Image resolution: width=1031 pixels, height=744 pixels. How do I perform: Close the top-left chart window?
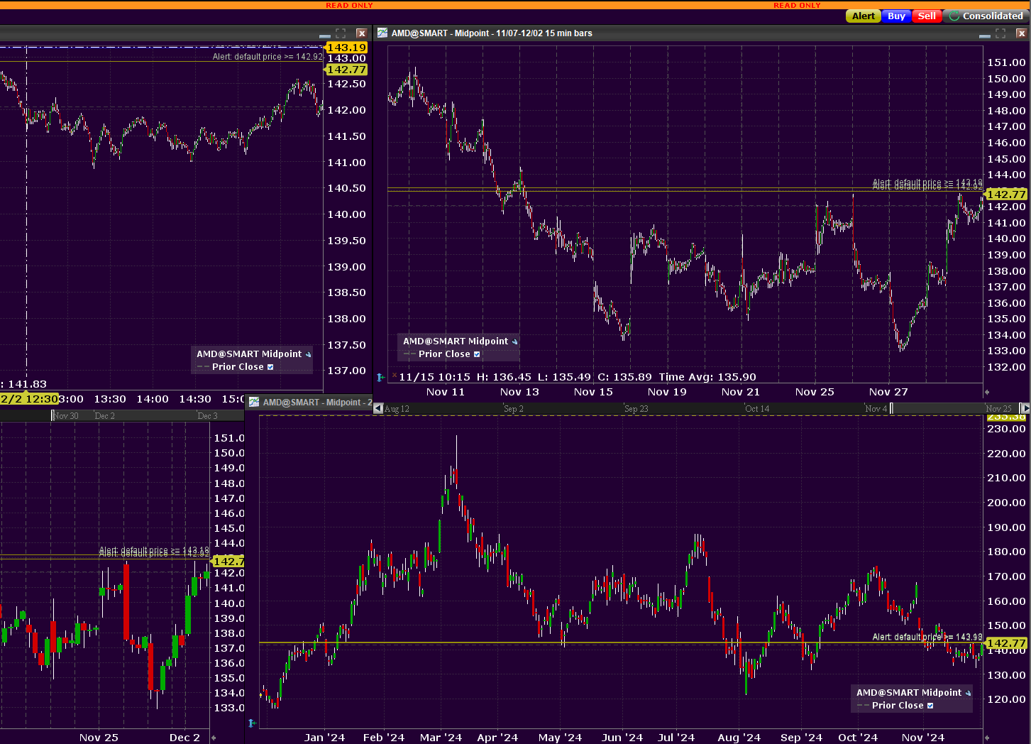[361, 33]
